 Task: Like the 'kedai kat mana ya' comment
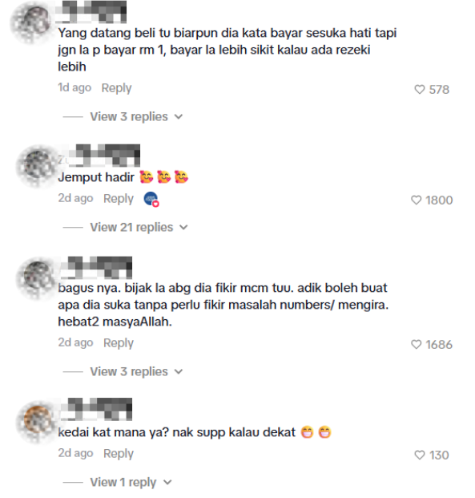tap(420, 455)
